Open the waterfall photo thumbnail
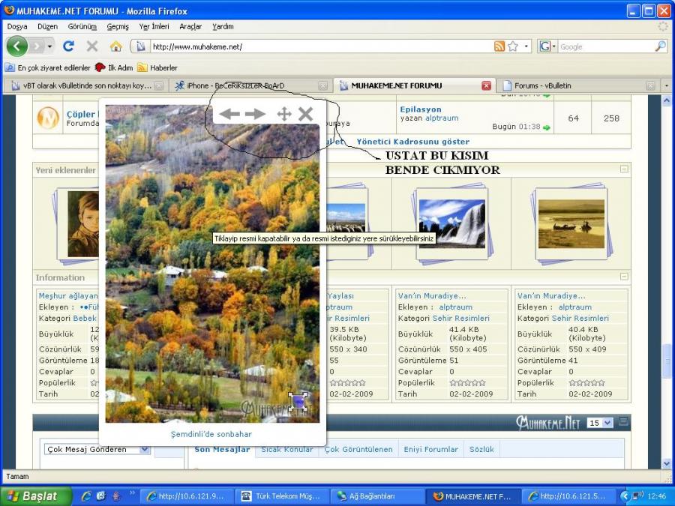The image size is (675, 506). coord(452,223)
